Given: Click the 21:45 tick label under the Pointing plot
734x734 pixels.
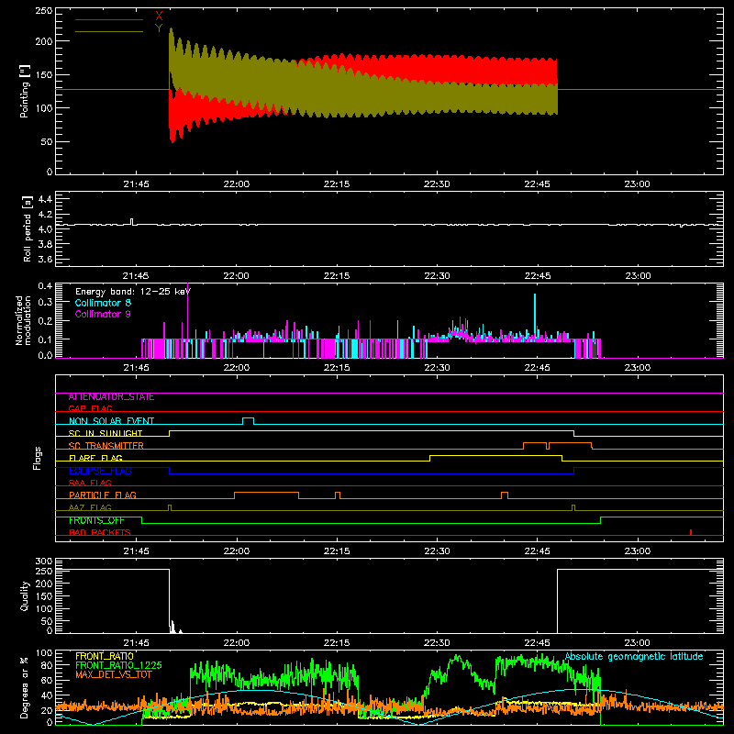Looking at the screenshot, I should tap(136, 184).
